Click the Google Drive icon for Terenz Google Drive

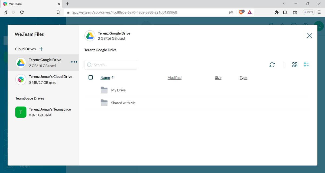point(21,62)
